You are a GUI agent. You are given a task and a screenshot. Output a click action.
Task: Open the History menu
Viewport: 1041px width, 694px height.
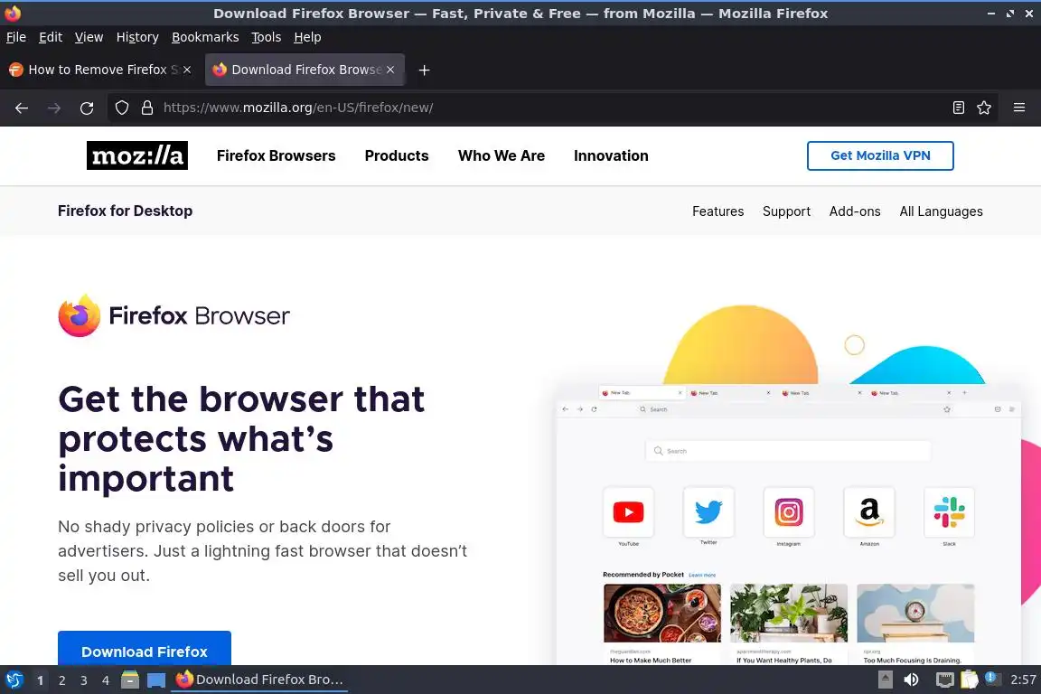(137, 37)
